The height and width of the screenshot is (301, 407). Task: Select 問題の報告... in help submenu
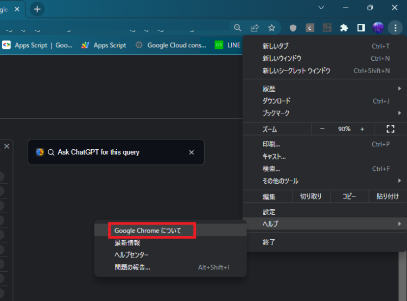170,267
